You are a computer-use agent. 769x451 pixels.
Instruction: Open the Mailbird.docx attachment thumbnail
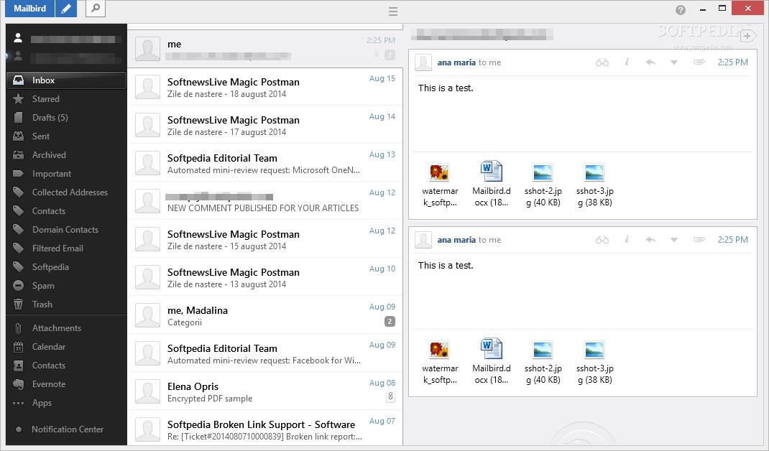[491, 172]
